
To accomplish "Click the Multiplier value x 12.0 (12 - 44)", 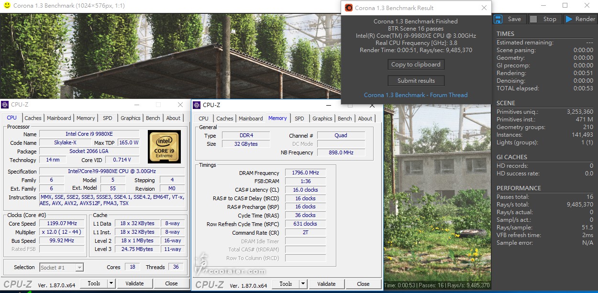I will point(62,232).
